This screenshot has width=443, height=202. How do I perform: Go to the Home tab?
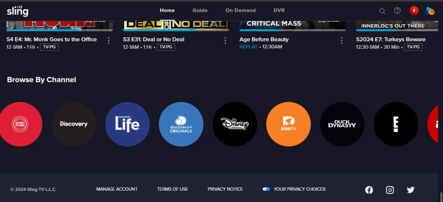[167, 10]
